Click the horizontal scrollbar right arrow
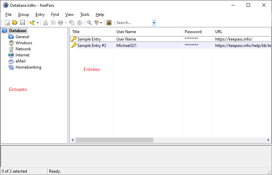This screenshot has height=175, width=272. pos(268,140)
